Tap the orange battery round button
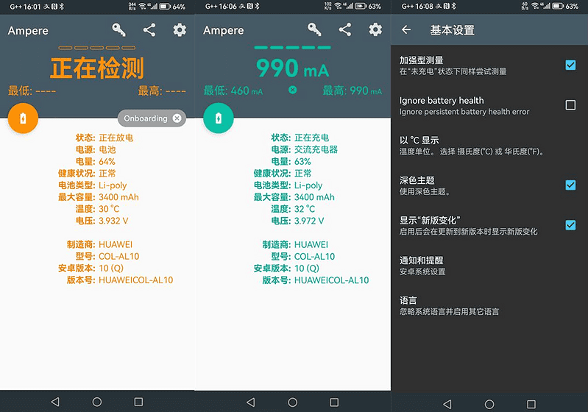 (23, 118)
